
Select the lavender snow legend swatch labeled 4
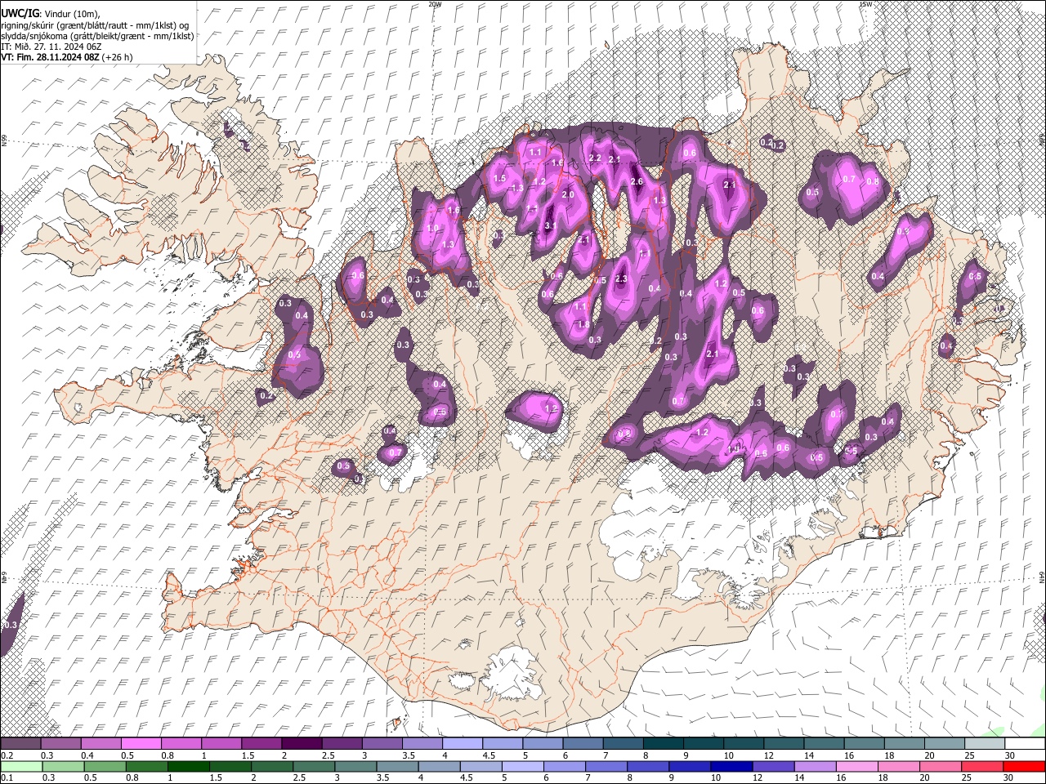(463, 743)
